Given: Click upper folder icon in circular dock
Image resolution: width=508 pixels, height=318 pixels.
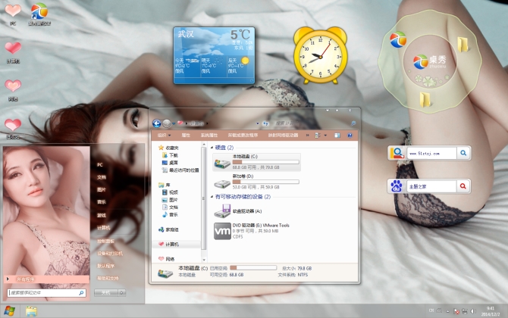Looking at the screenshot, I should pyautogui.click(x=463, y=45).
